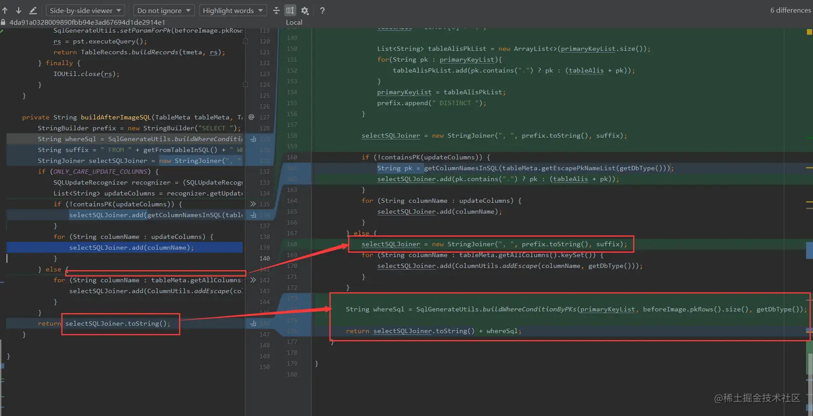
Task: Jump to next difference with the down arrow
Action: coord(19,10)
